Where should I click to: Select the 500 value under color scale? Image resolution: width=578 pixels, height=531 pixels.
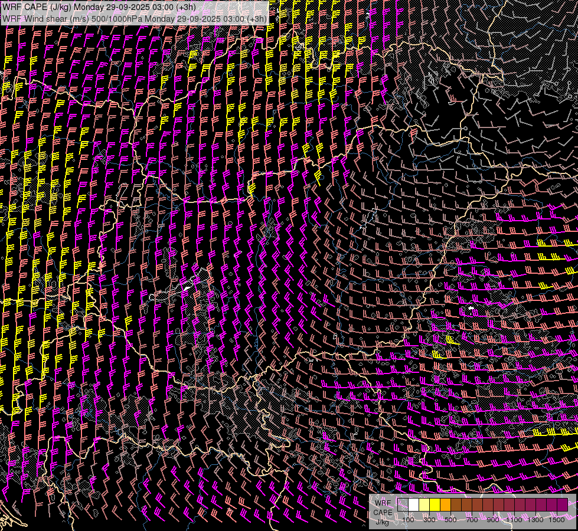coord(450,520)
